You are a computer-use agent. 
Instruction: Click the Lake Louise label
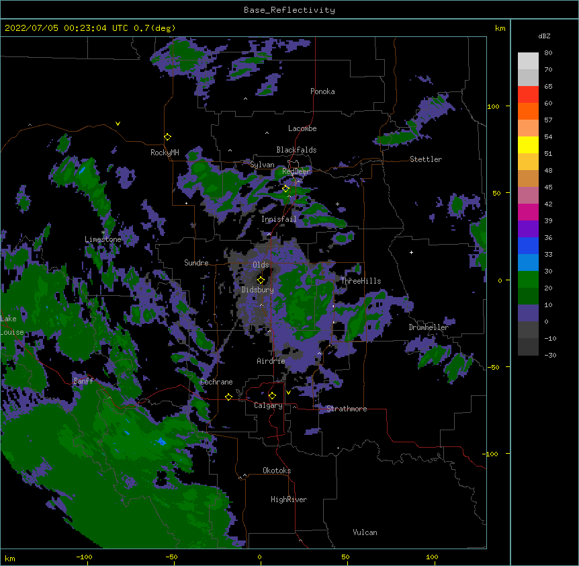[x=12, y=325]
